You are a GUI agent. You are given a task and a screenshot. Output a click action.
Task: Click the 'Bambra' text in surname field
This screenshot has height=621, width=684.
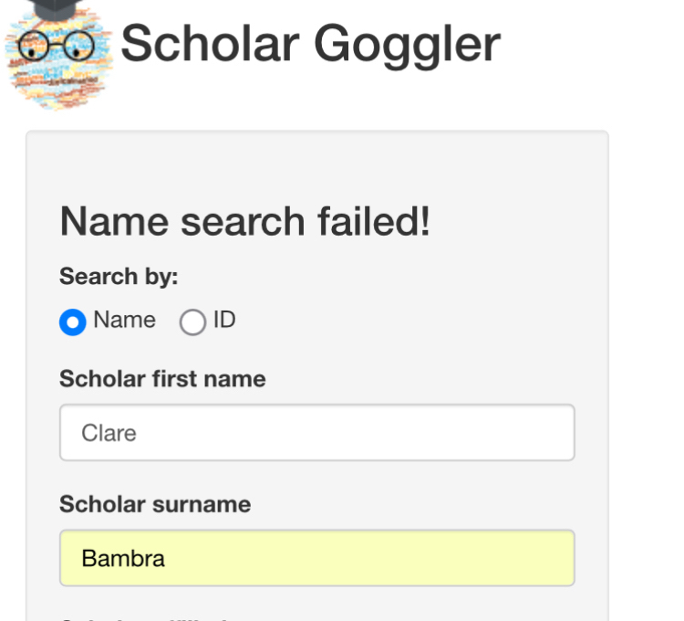[123, 558]
